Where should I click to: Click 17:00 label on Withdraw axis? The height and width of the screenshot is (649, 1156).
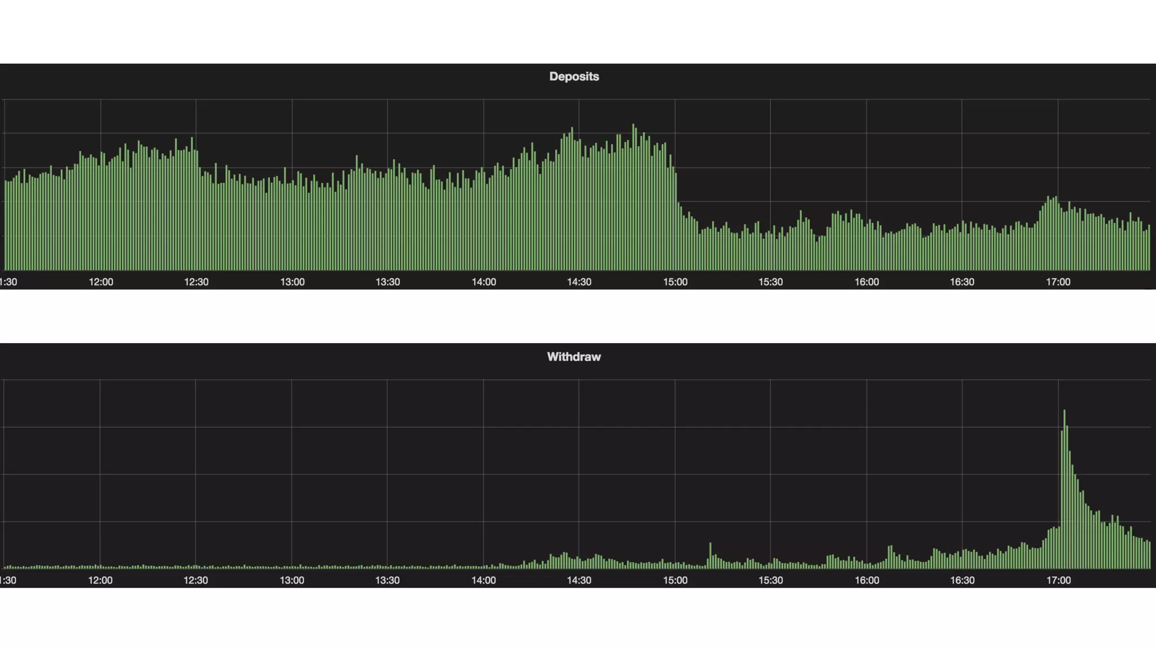[1058, 580]
